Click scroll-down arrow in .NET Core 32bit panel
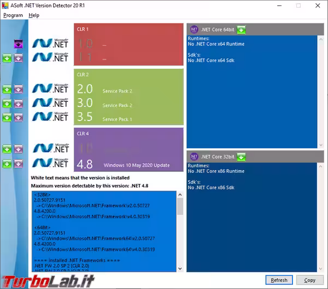This screenshot has width=328, height=289. [321, 268]
